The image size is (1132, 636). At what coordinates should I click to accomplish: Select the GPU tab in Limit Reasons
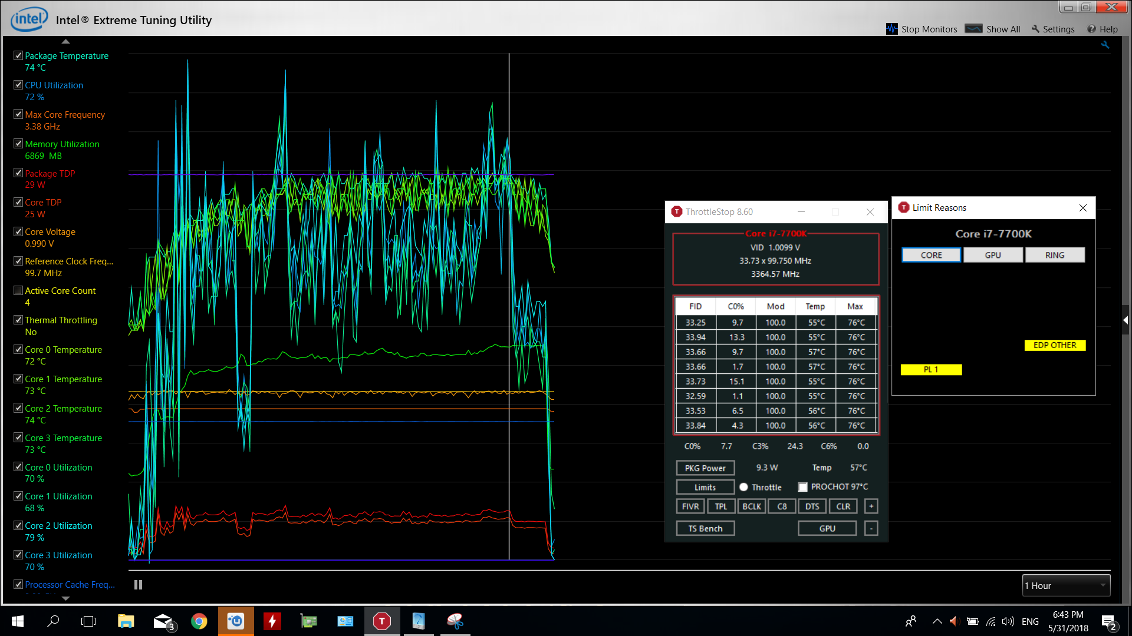click(x=993, y=255)
